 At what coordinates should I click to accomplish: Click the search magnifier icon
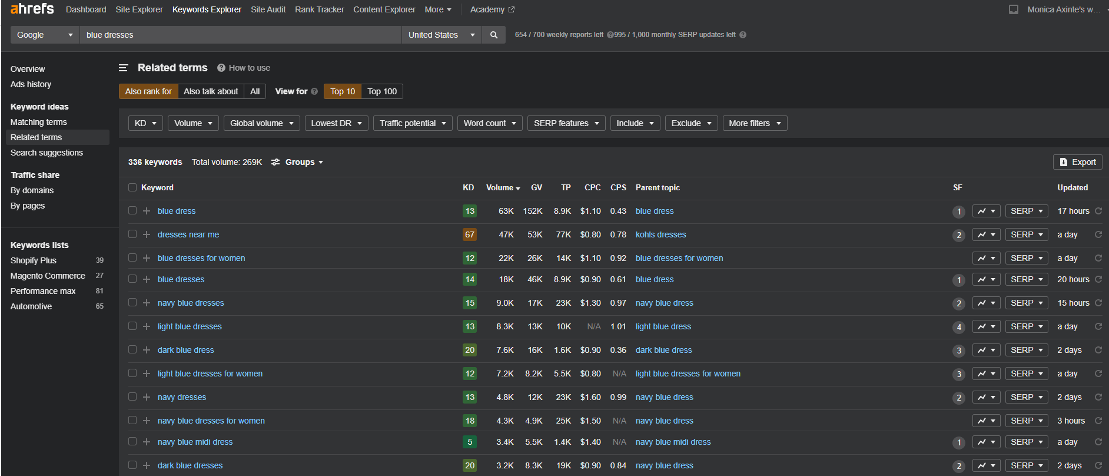[493, 35]
